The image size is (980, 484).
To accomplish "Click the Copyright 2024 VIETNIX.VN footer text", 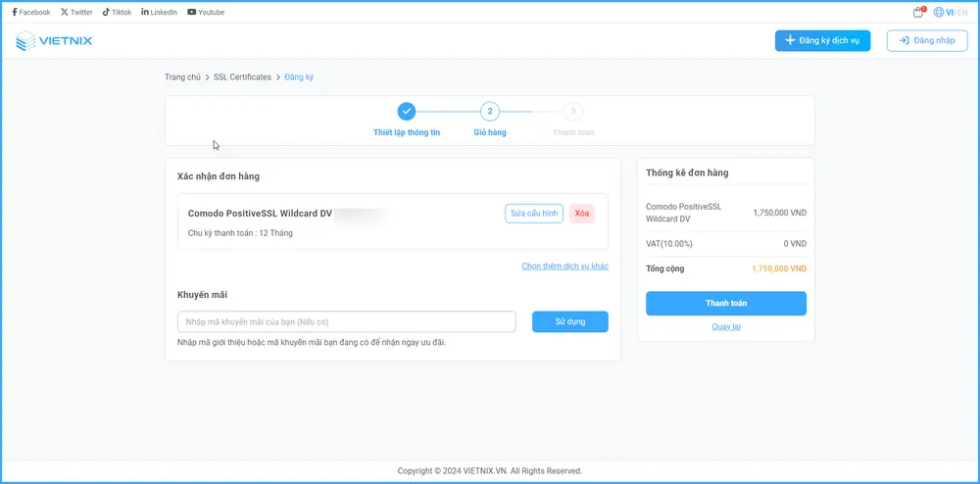I will pos(489,471).
